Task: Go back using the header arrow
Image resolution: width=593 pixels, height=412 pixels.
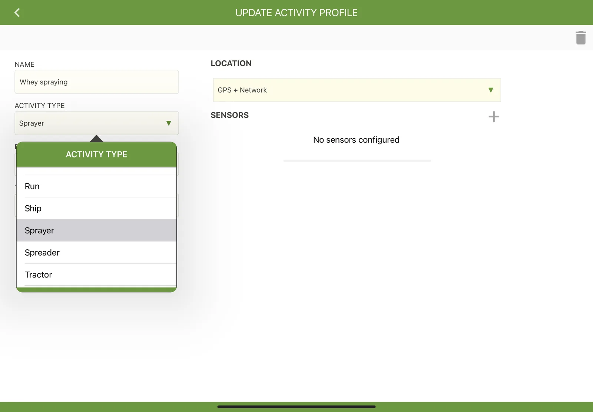Action: click(17, 13)
